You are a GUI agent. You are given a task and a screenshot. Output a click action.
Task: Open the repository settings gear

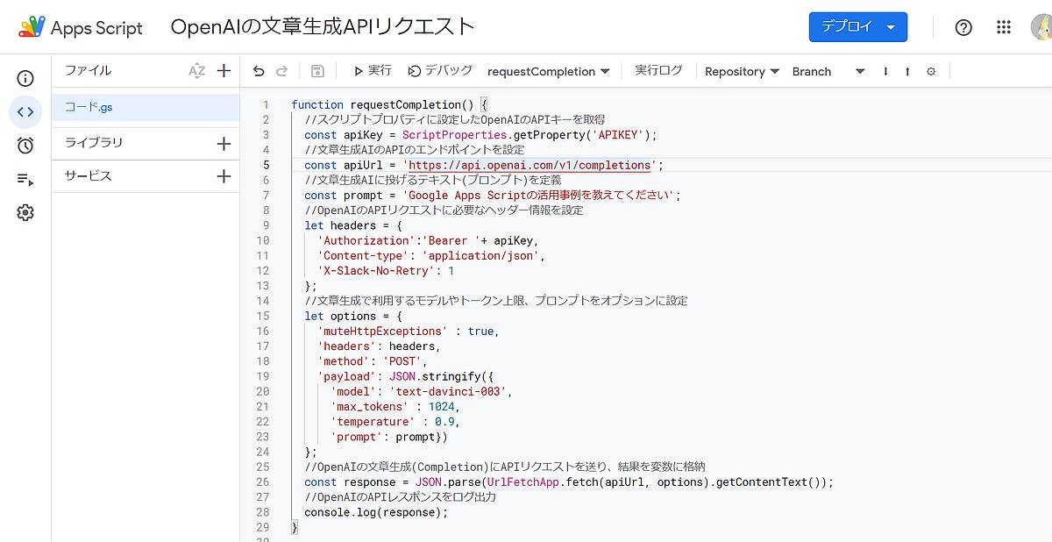(x=932, y=71)
